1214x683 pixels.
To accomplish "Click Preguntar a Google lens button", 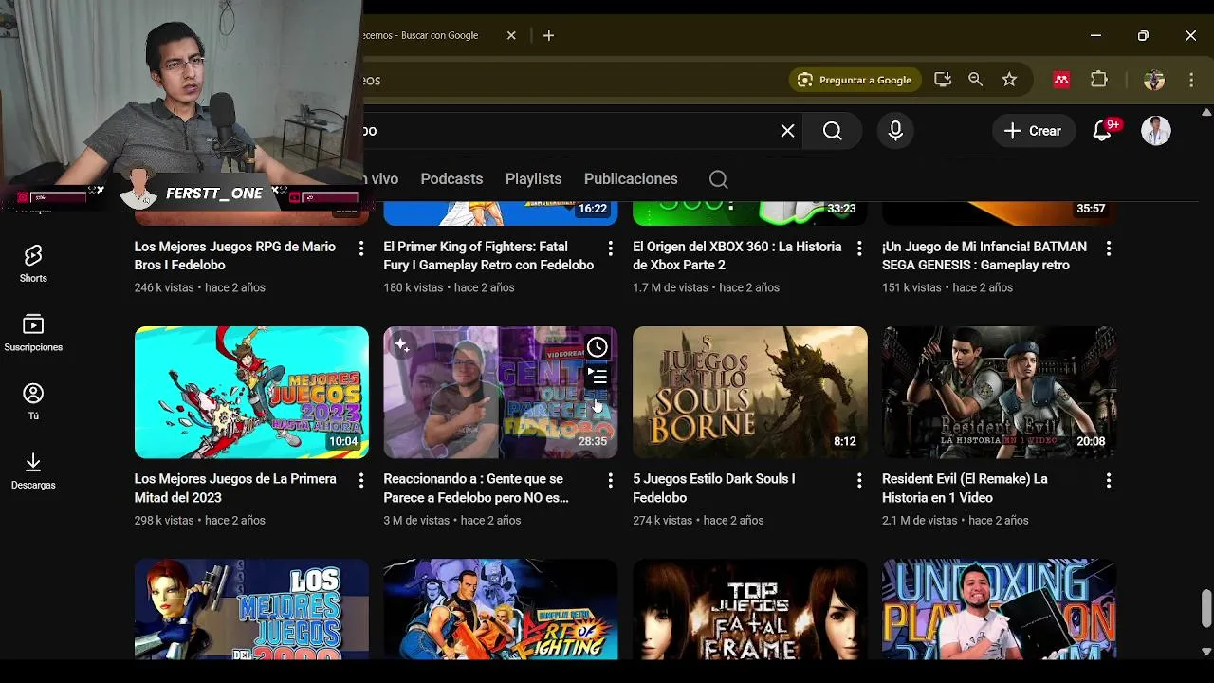I will (855, 80).
